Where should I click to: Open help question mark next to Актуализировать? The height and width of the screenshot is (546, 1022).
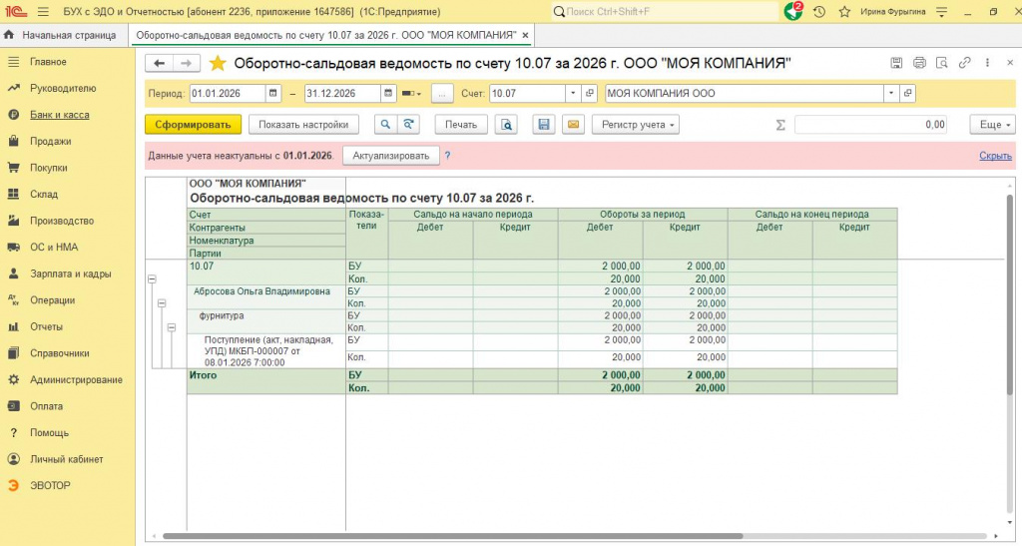click(448, 156)
